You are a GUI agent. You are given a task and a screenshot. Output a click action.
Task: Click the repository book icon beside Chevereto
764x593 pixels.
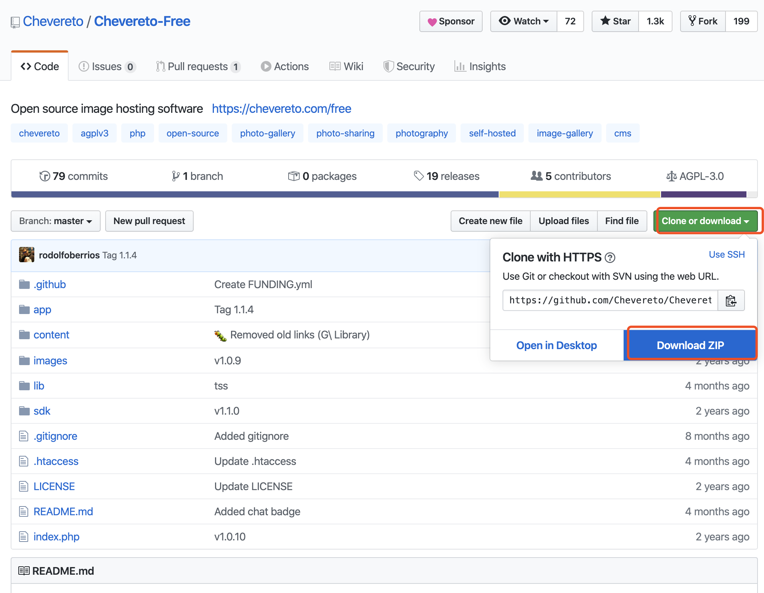(15, 22)
